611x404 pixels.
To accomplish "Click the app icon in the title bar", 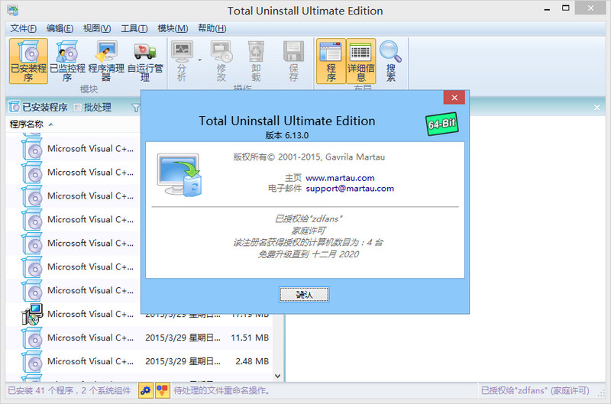I will coord(12,11).
